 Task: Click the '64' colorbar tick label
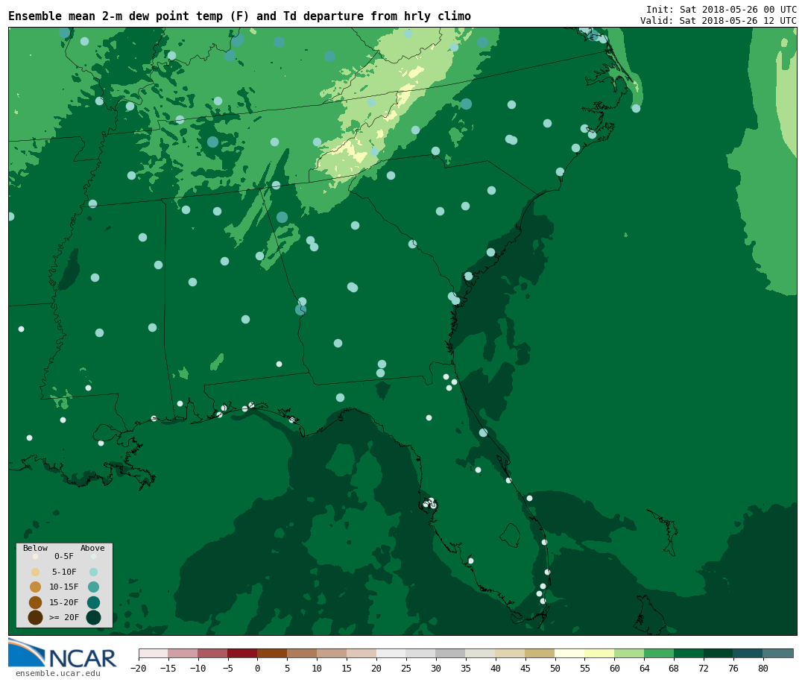(644, 668)
